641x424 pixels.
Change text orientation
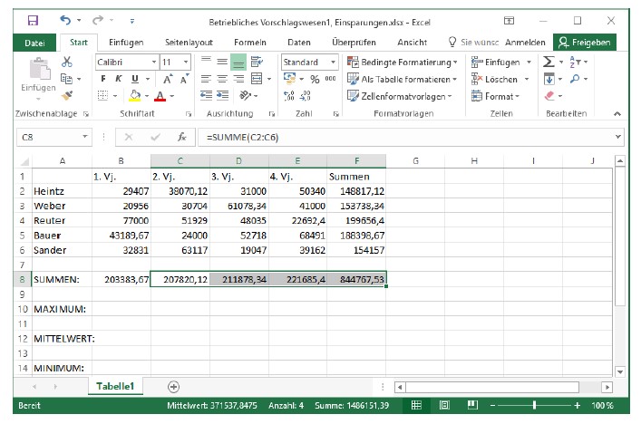point(246,96)
